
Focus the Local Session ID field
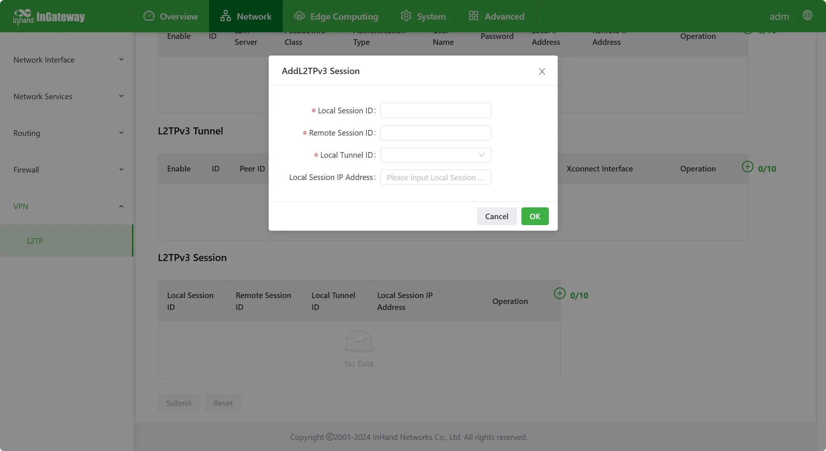435,110
